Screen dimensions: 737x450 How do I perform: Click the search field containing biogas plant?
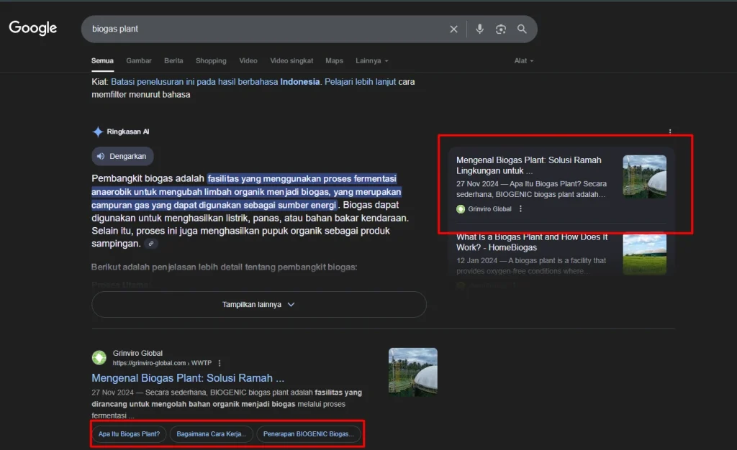click(x=259, y=29)
